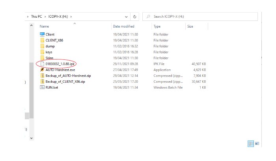Viewport: 276px width, 161px height.
Task: Sort by the Type column header
Action: pos(157,26)
